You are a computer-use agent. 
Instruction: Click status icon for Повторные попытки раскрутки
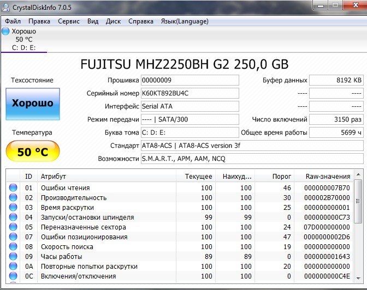pos(13,266)
